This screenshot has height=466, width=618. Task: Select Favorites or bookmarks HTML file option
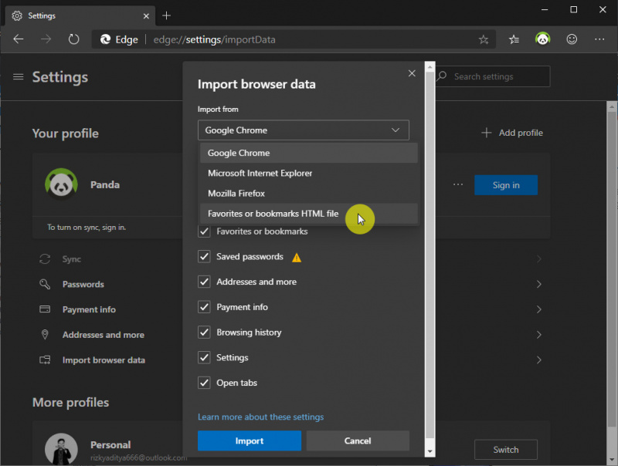tap(308, 214)
